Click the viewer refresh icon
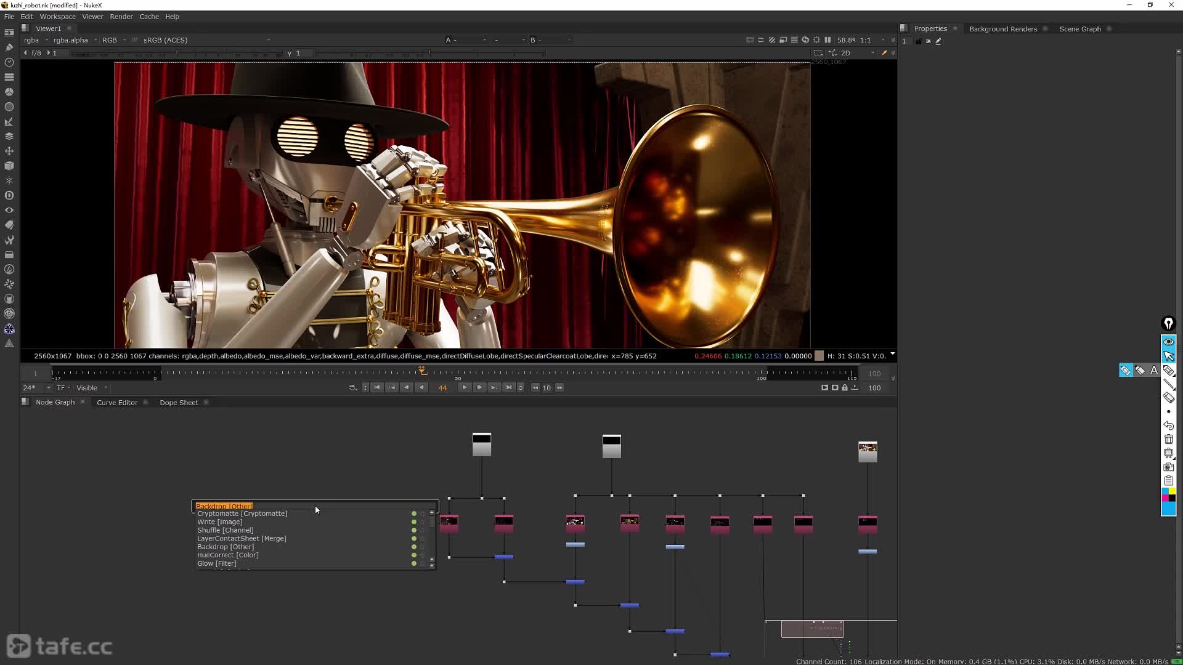The width and height of the screenshot is (1183, 665). 805,40
